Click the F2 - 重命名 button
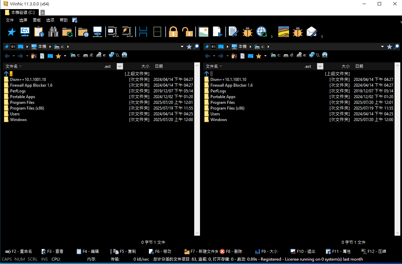Image resolution: width=402 pixels, height=264 pixels. 19,252
